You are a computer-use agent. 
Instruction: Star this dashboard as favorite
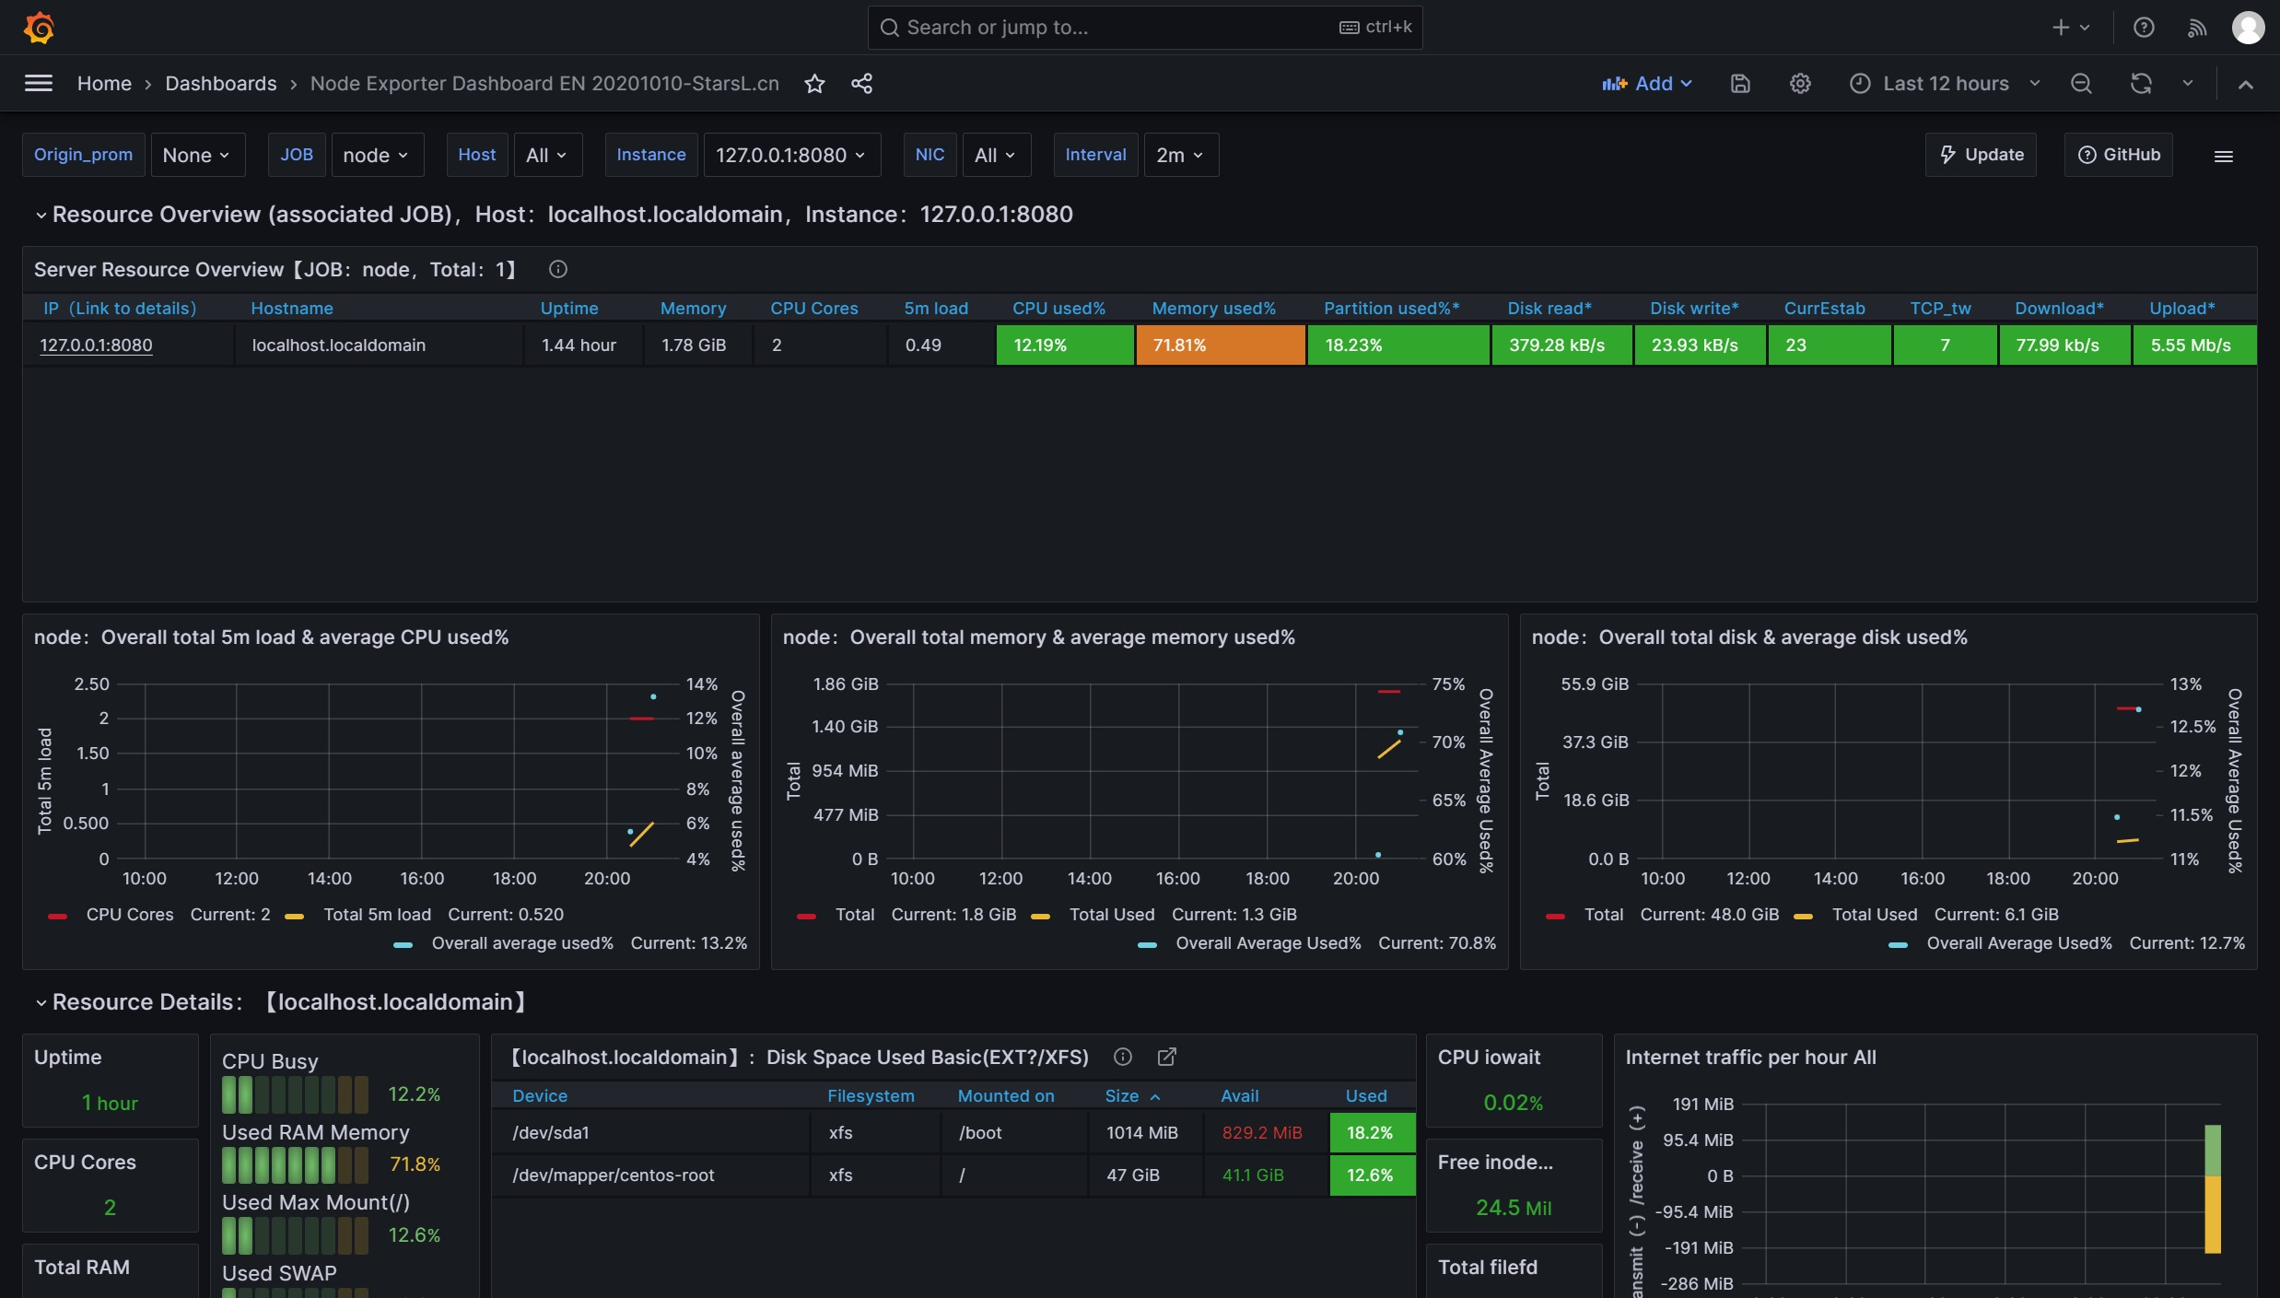[814, 84]
